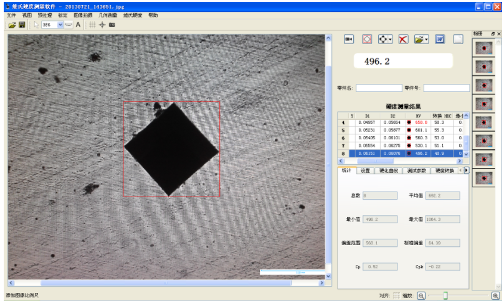Open the 38% zoom level dropdown

click(x=60, y=25)
